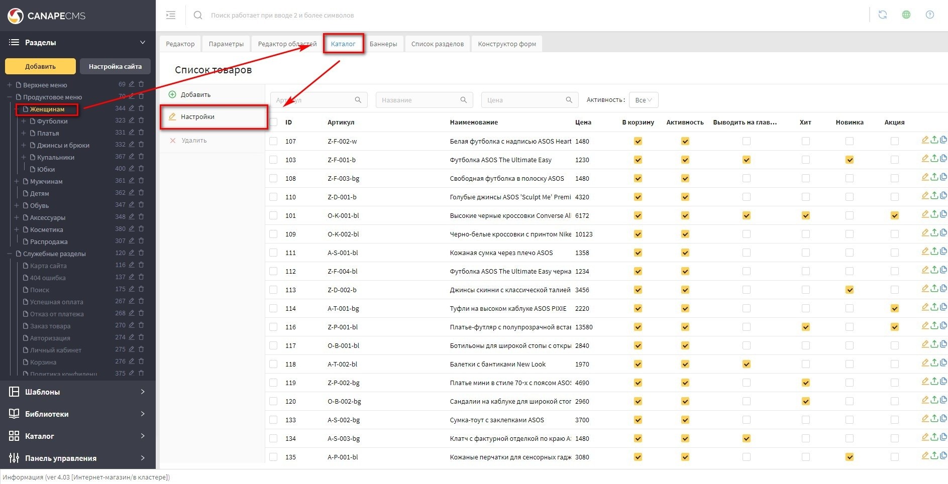The width and height of the screenshot is (948, 484).
Task: Open the Конструктор форм tab
Action: (506, 44)
